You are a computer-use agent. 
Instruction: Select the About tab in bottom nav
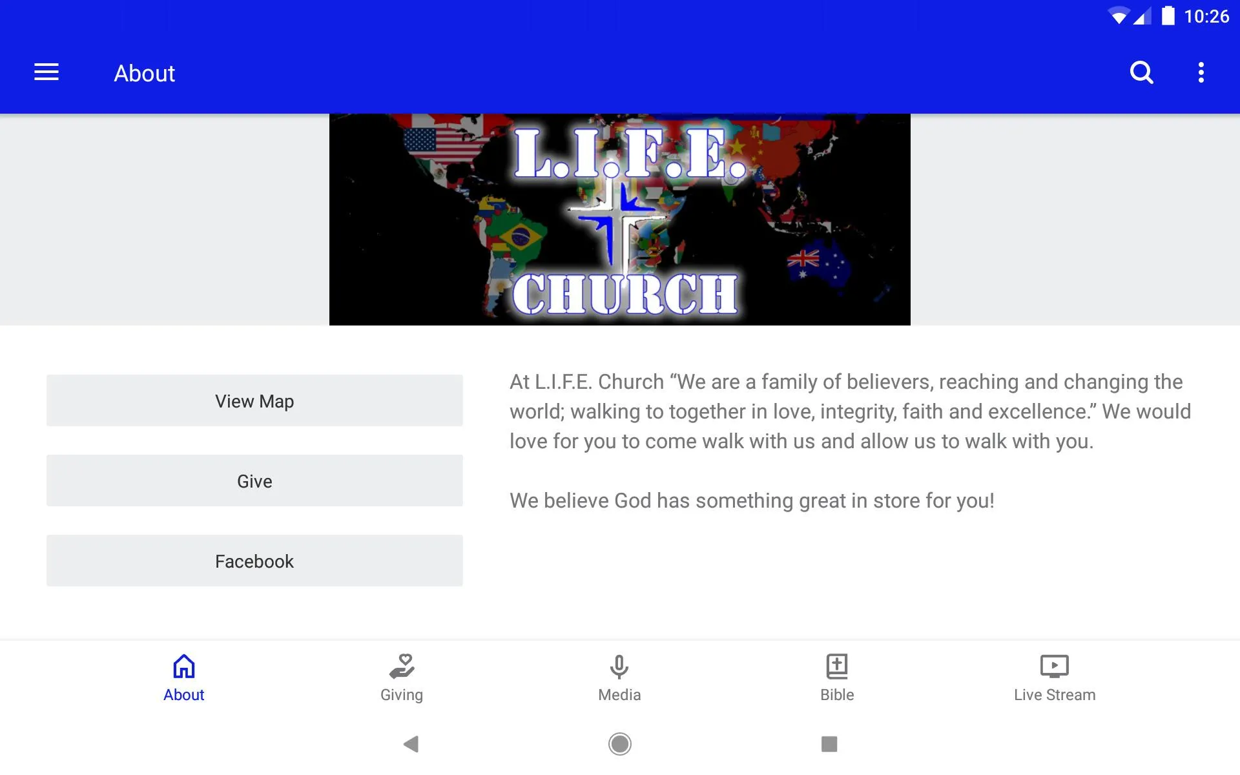point(183,676)
